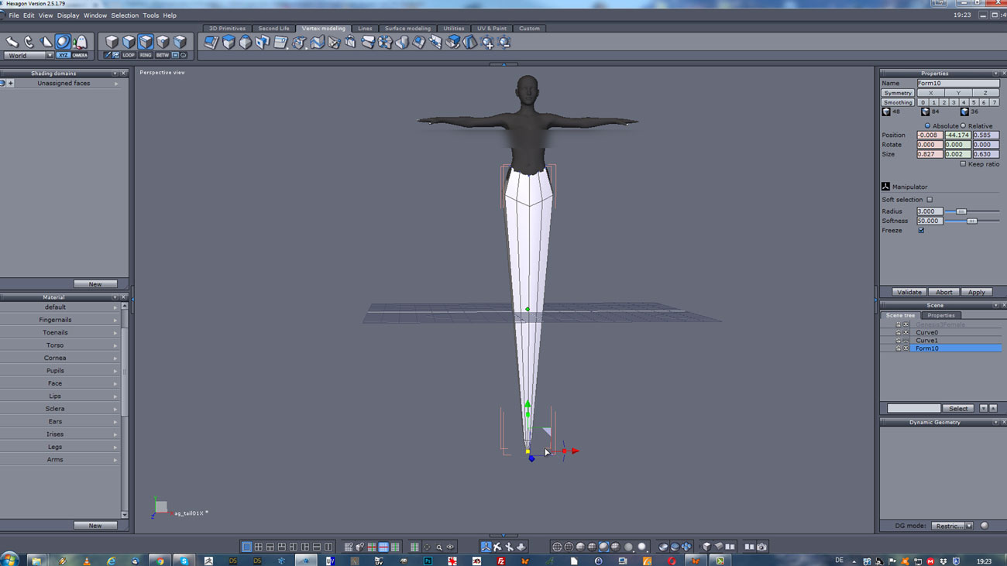Image resolution: width=1007 pixels, height=566 pixels.
Task: Activate the BETW selection button
Action: (163, 56)
